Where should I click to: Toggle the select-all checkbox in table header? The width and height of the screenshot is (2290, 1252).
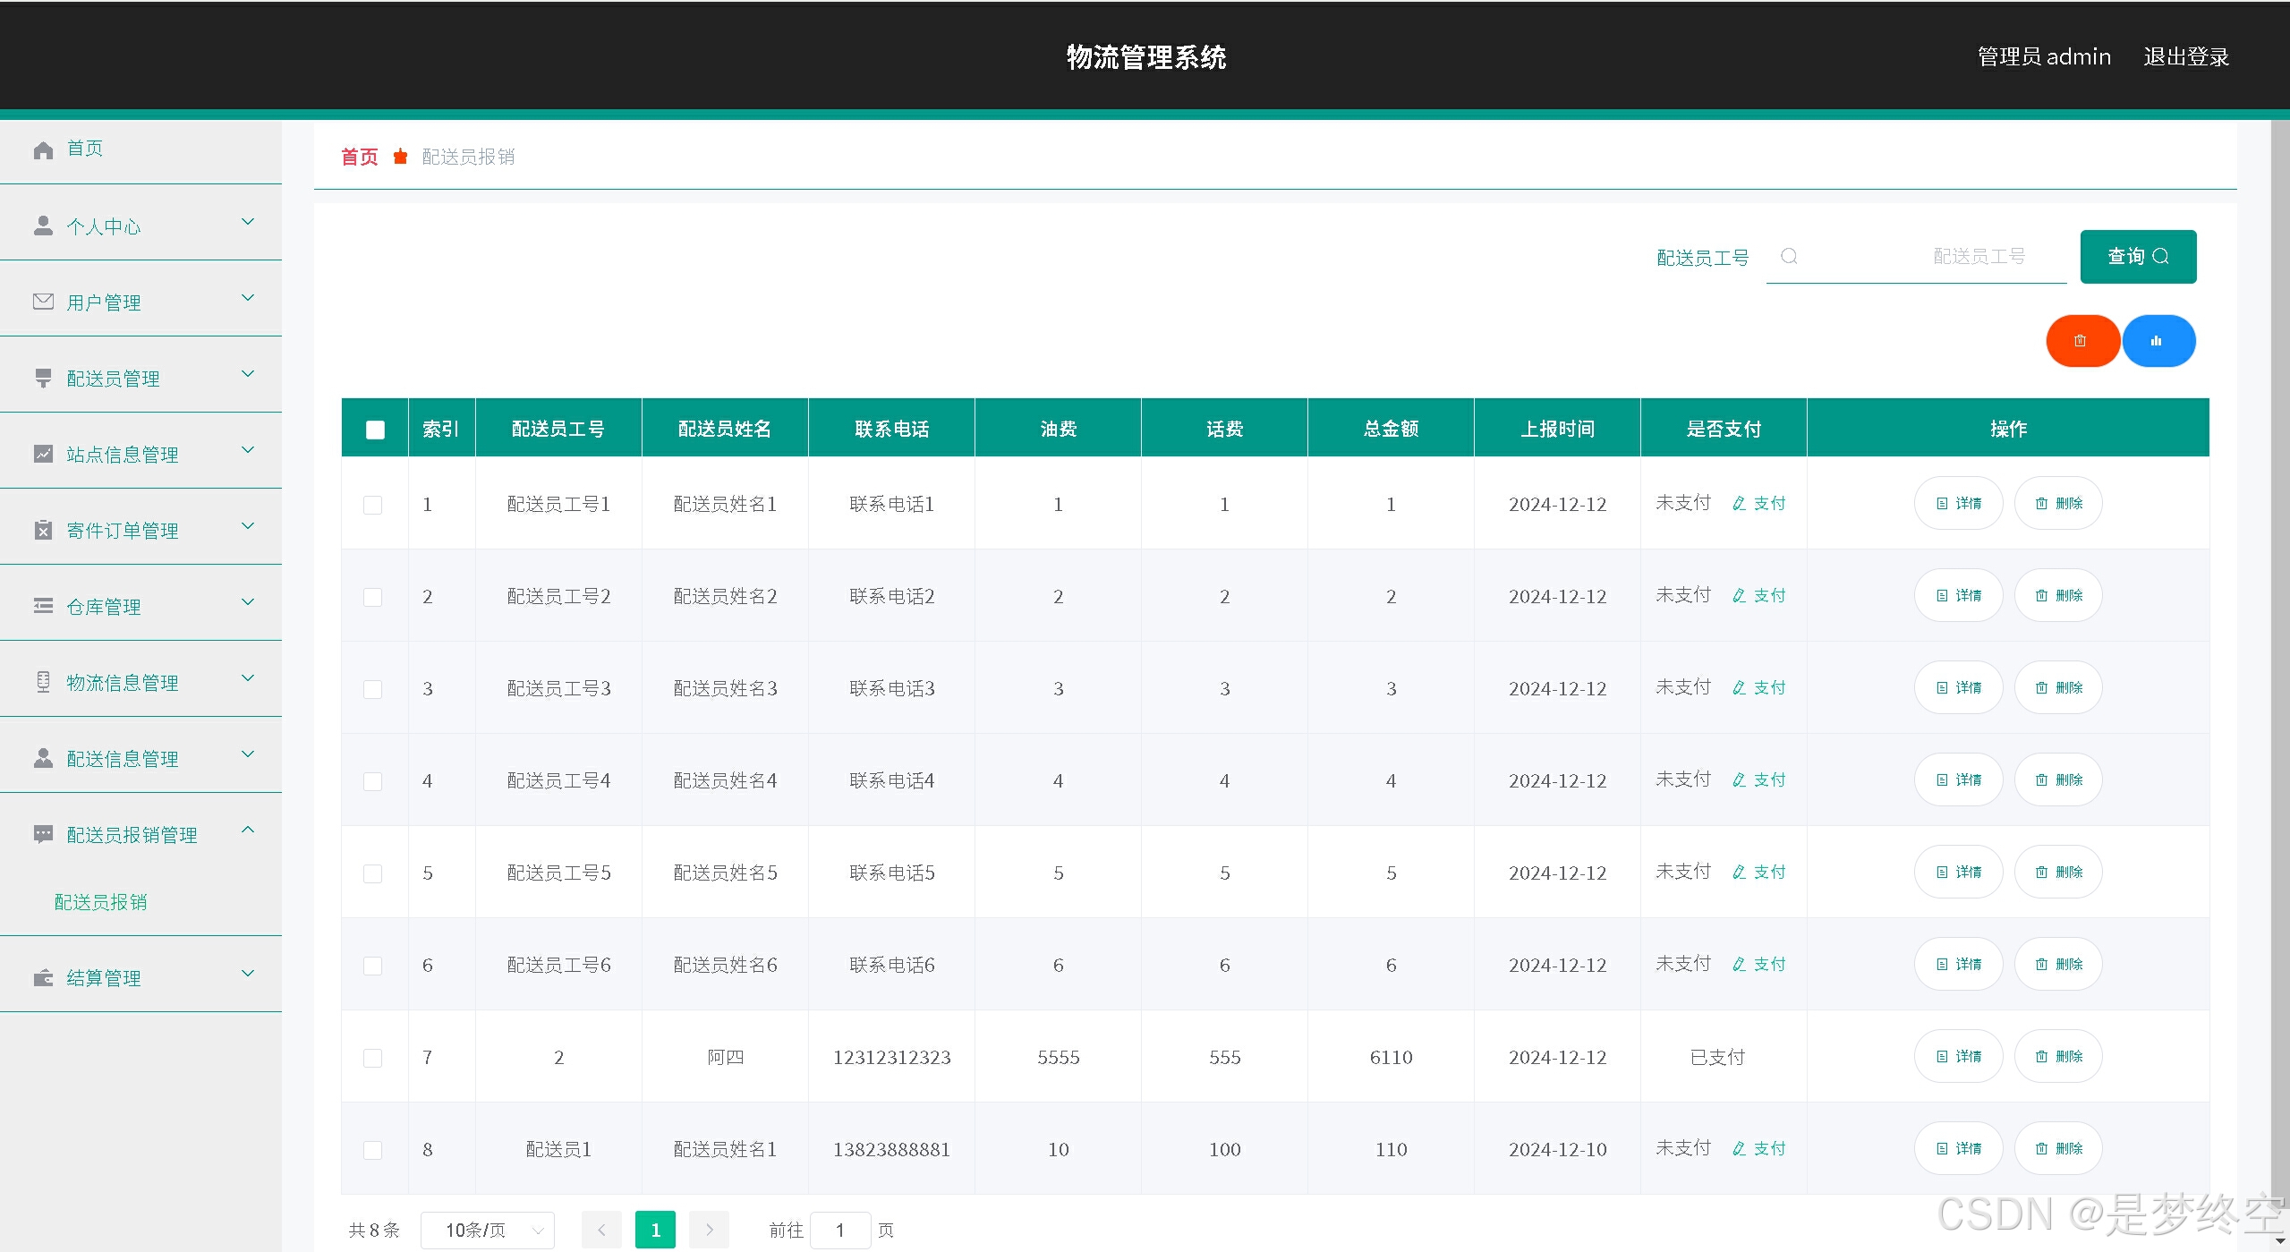375,430
